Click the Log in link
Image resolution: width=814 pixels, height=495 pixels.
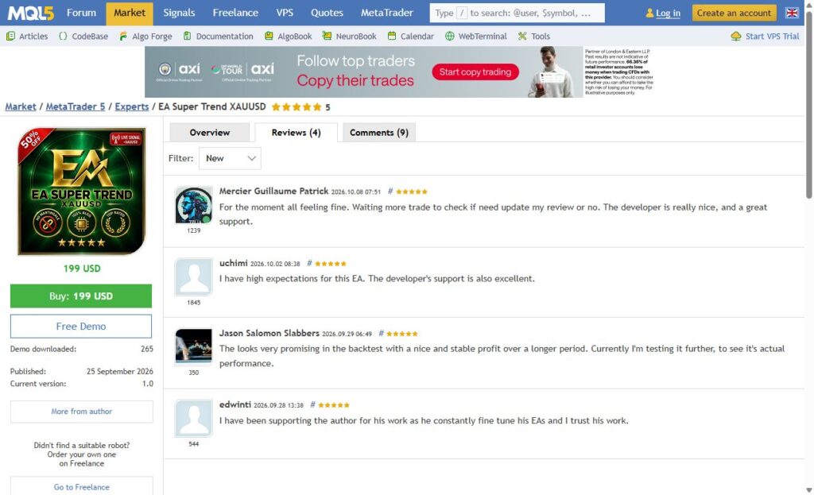(x=668, y=14)
